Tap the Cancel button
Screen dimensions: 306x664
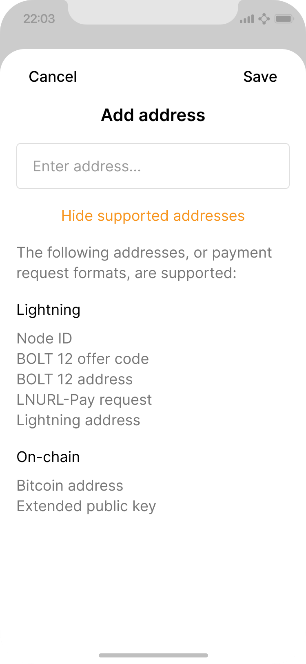pos(53,76)
